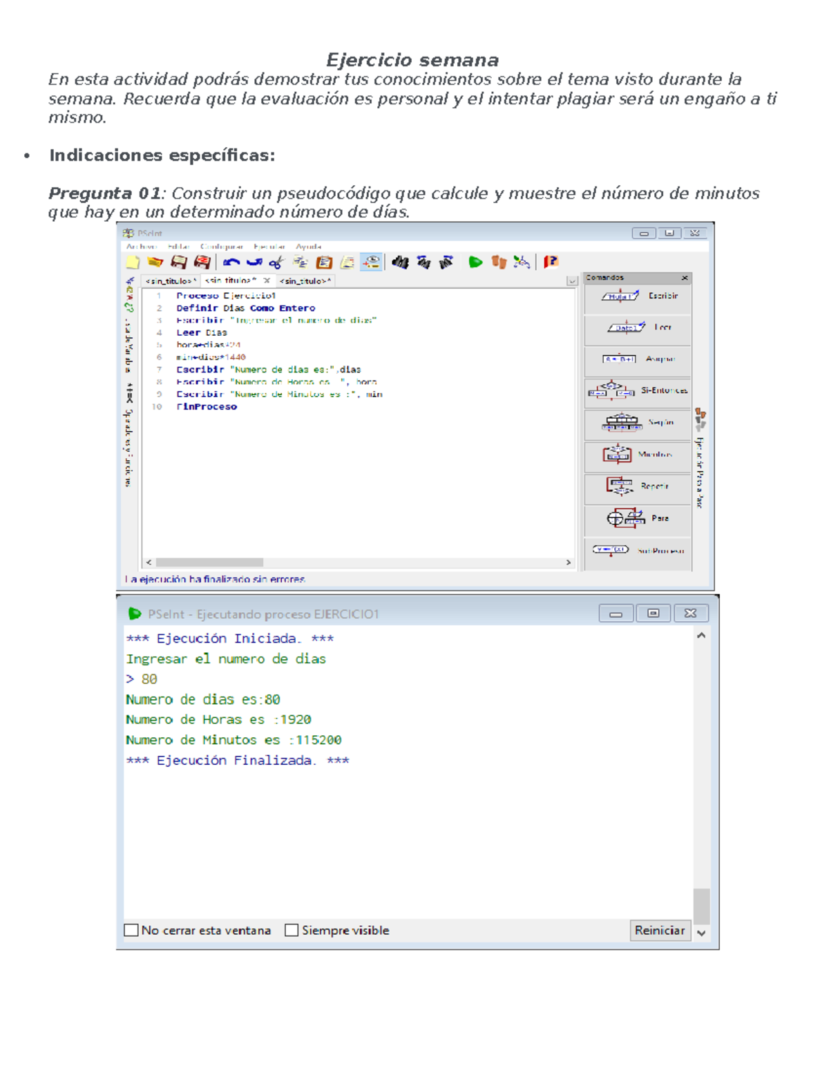Click the Undo arrow toolbar icon
The image size is (829, 1073).
(x=231, y=262)
